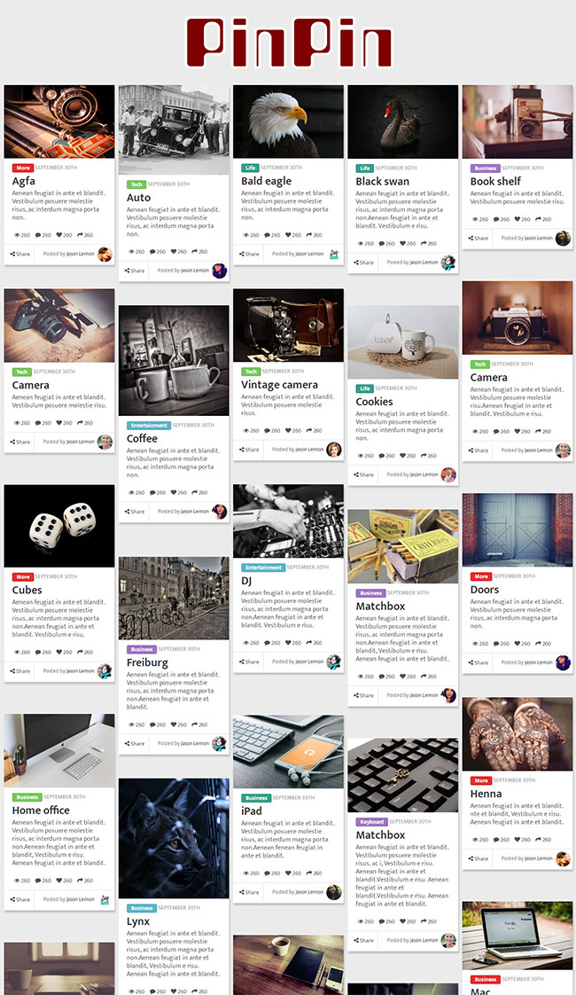Click author avatar on Cookies card
Viewport: 576px width, 995px height.
(448, 474)
